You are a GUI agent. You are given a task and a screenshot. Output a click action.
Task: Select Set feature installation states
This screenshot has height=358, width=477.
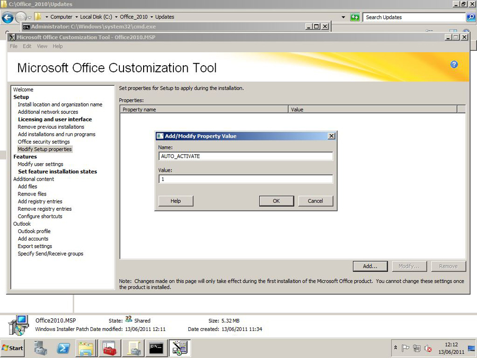[x=57, y=172]
